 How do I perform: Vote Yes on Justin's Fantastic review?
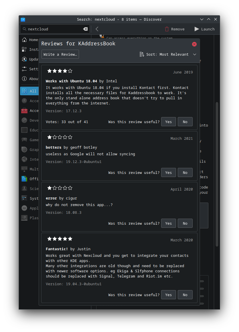click(x=169, y=295)
